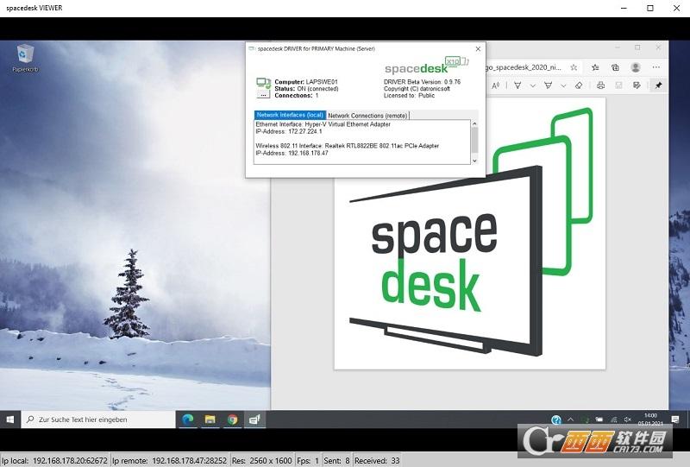Select the Erase tool in PDF toolbar
This screenshot has width=690, height=467.
[x=579, y=85]
